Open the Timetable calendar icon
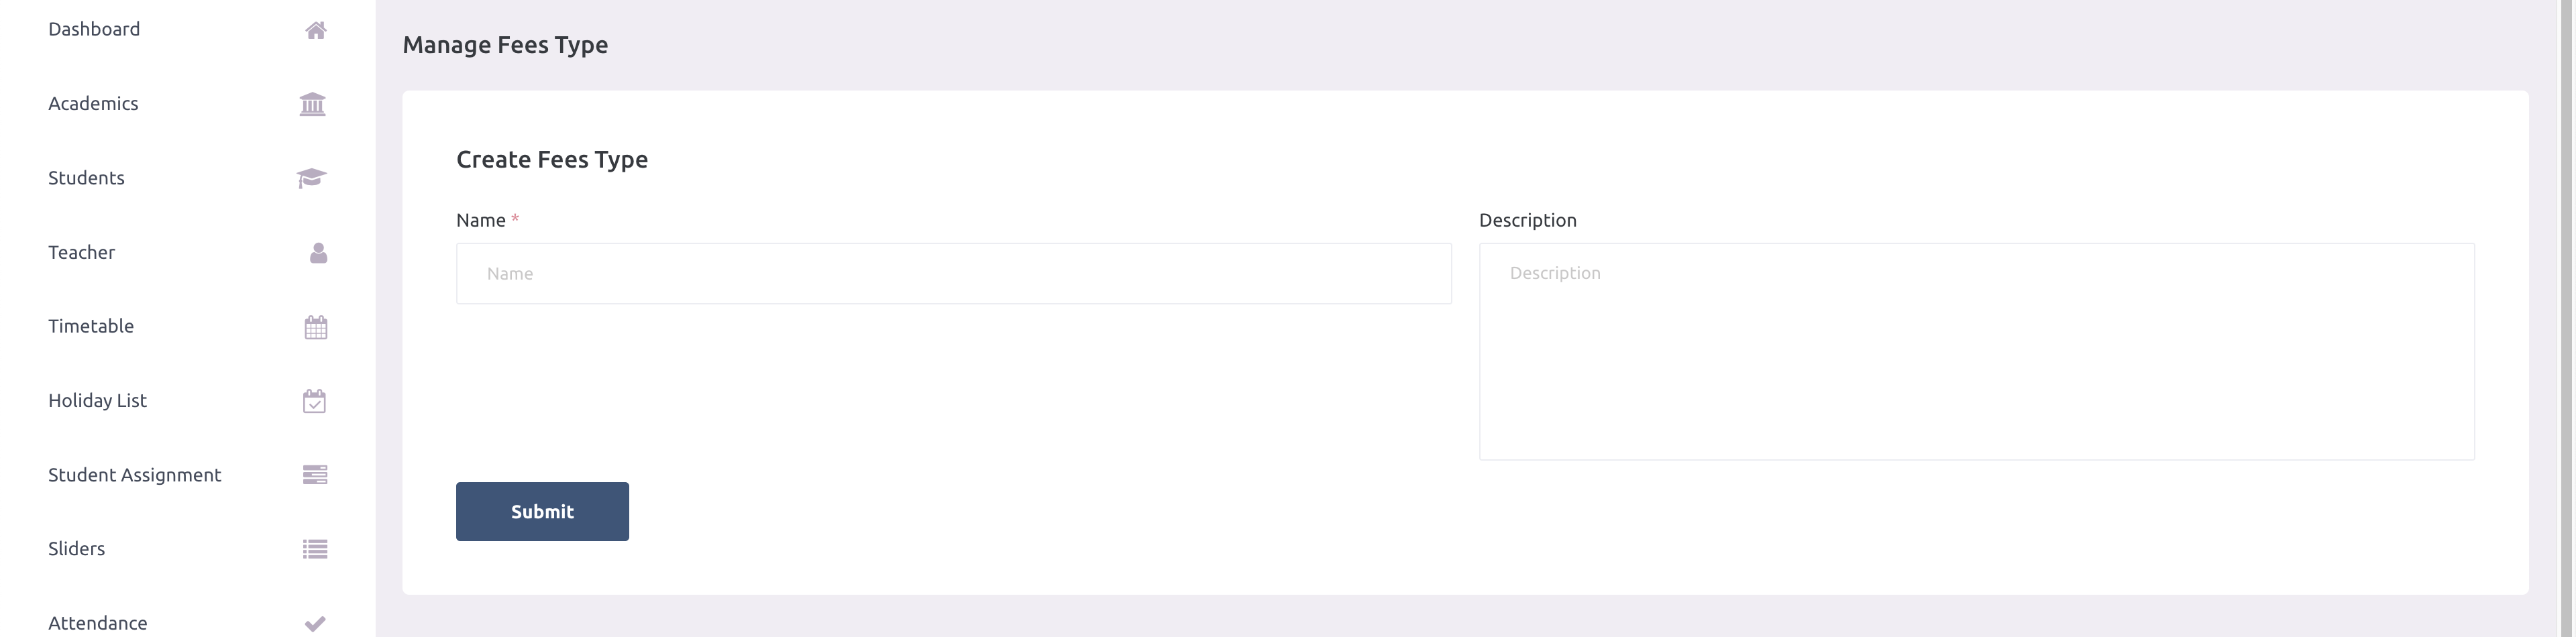The width and height of the screenshot is (2576, 637). click(x=315, y=326)
